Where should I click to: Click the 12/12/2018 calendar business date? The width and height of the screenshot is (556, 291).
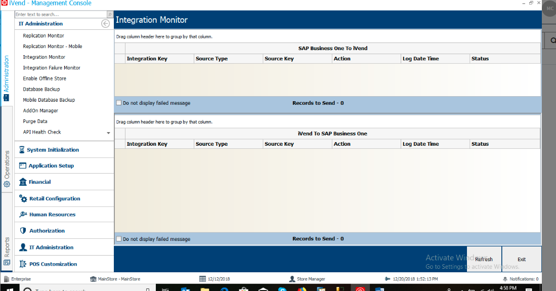215,279
